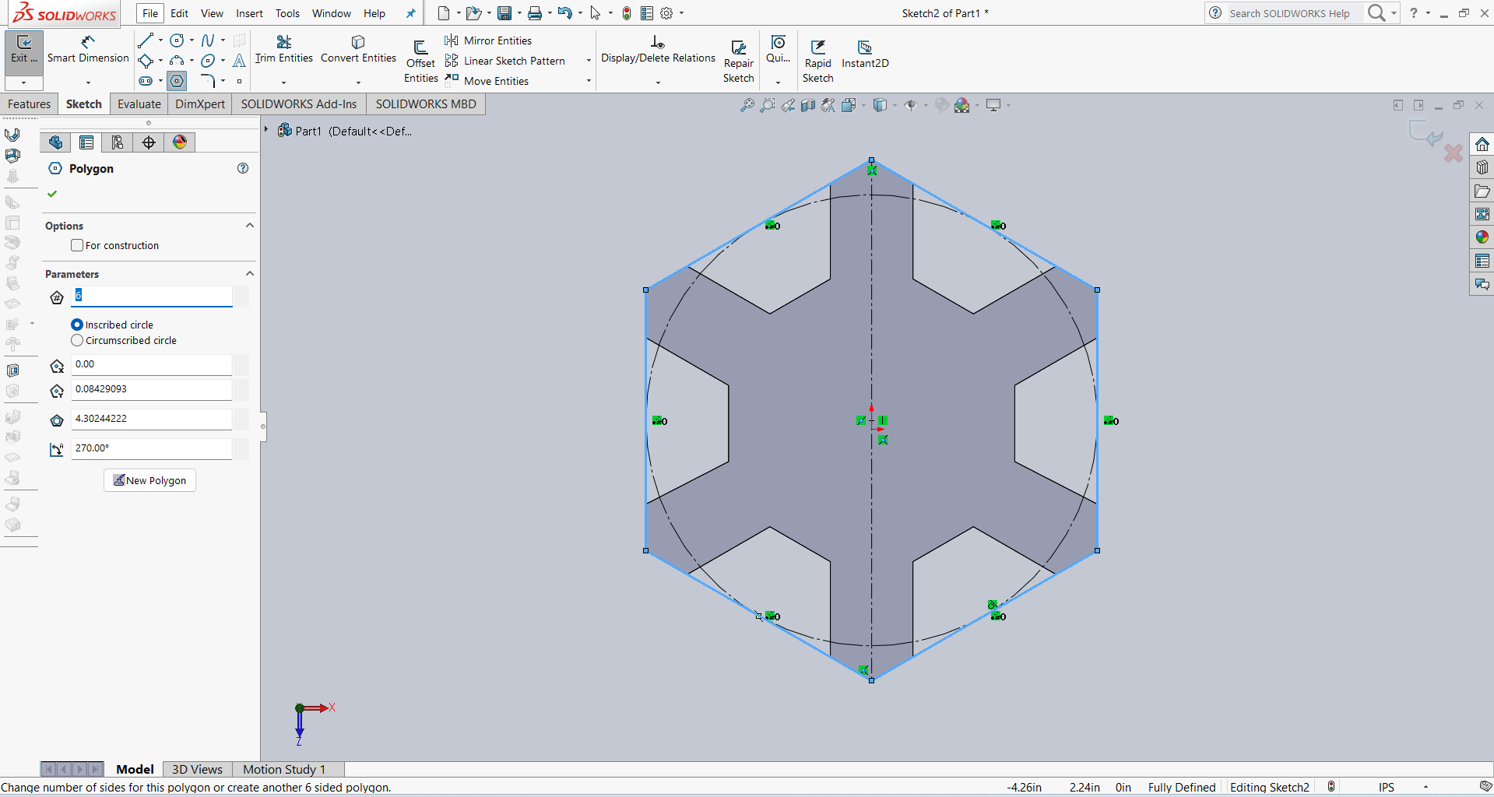This screenshot has height=797, width=1494.
Task: Switch to the Evaluate tab
Action: click(x=139, y=104)
